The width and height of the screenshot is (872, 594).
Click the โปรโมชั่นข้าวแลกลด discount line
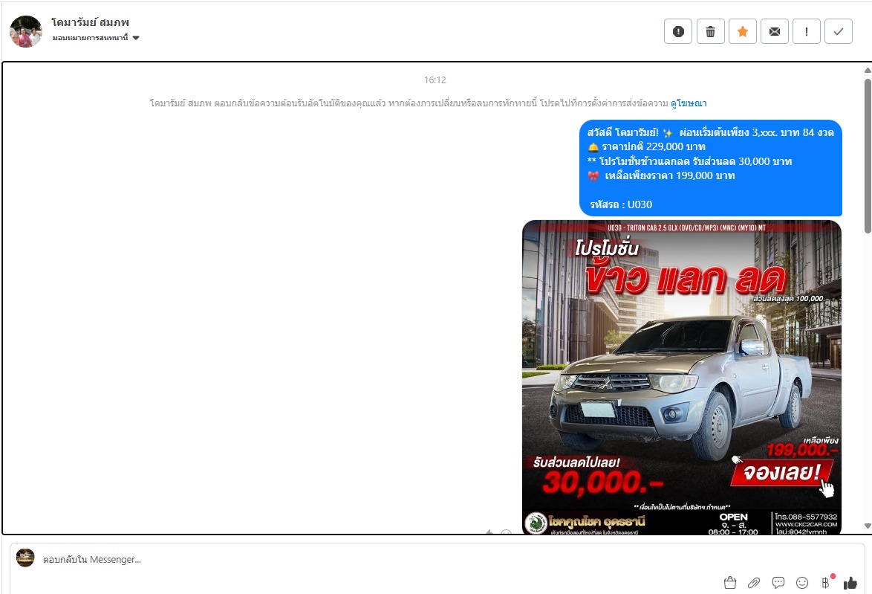point(689,161)
